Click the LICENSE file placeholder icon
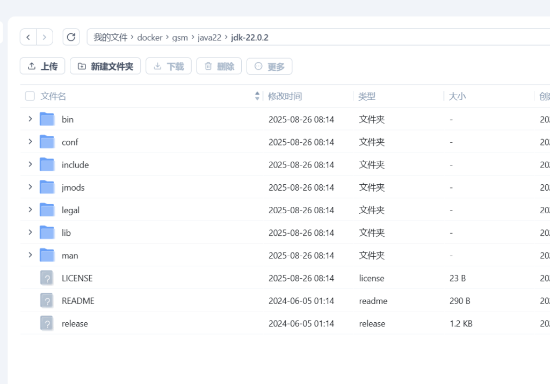This screenshot has height=384, width=550. tap(47, 278)
